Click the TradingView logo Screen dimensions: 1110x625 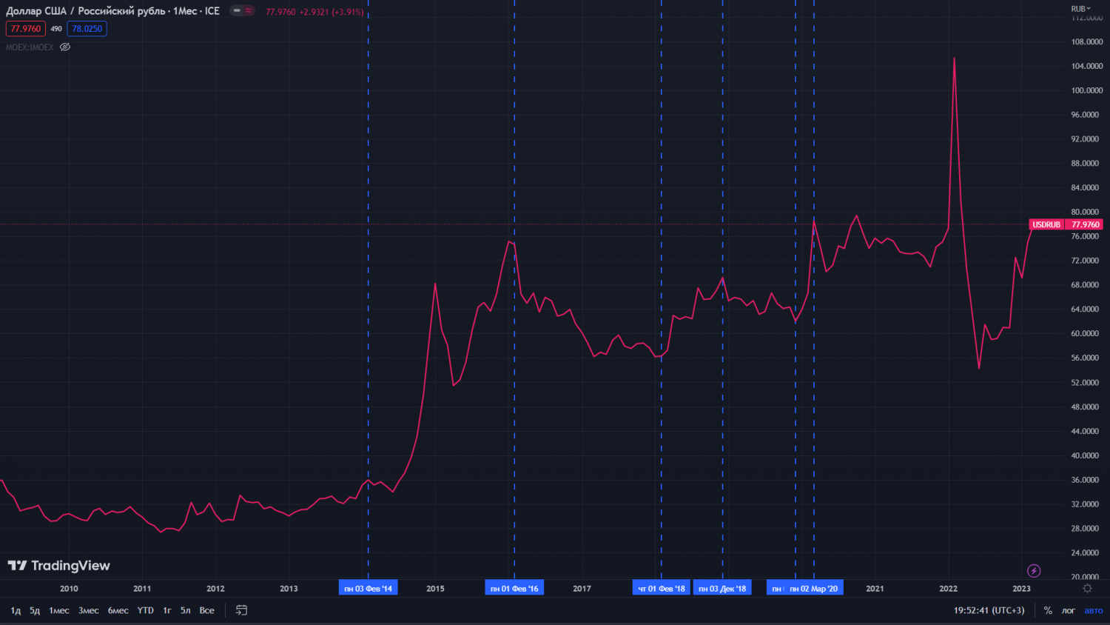tap(59, 566)
